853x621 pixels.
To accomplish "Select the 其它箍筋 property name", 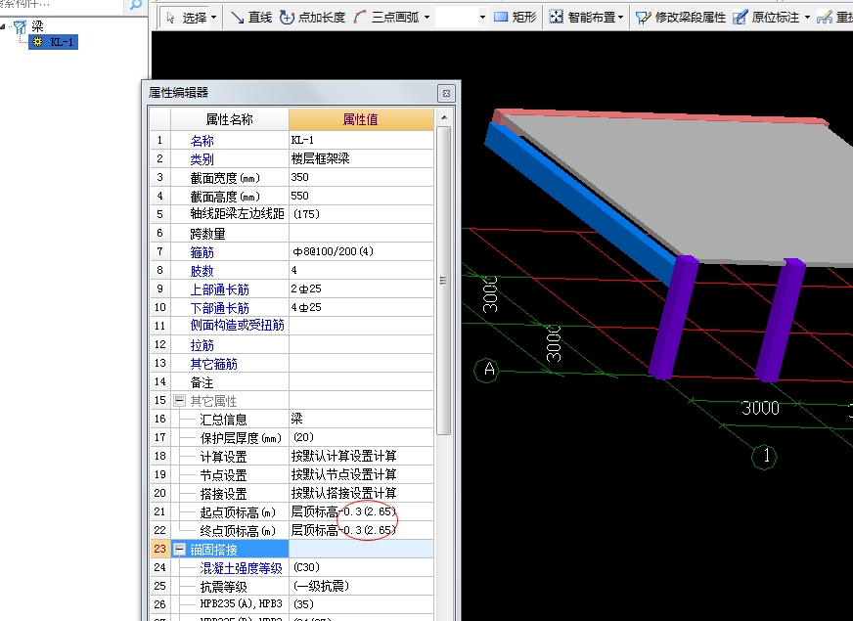I will [214, 363].
